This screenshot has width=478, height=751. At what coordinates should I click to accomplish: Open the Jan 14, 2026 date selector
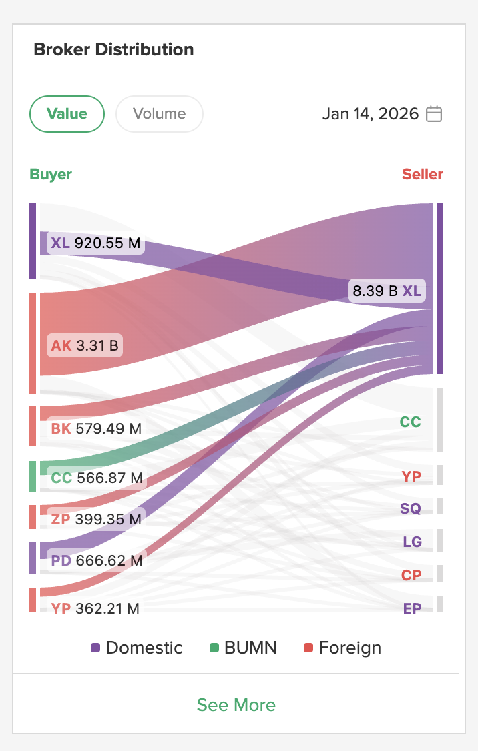(x=371, y=114)
